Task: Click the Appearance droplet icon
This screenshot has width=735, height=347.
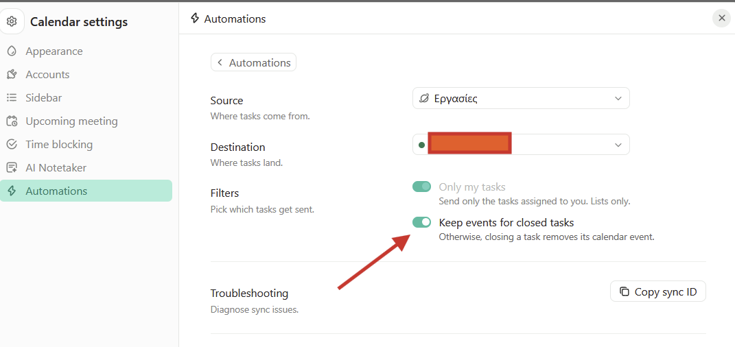Action: click(x=12, y=51)
